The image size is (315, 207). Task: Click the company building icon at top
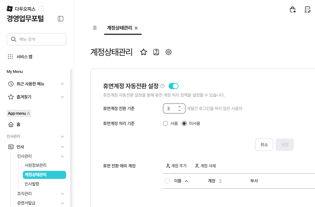(308, 9)
